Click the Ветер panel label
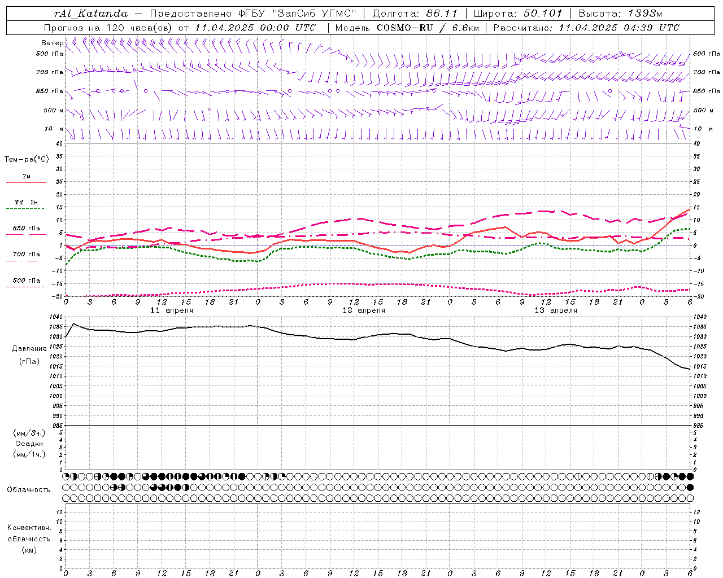 pos(53,43)
